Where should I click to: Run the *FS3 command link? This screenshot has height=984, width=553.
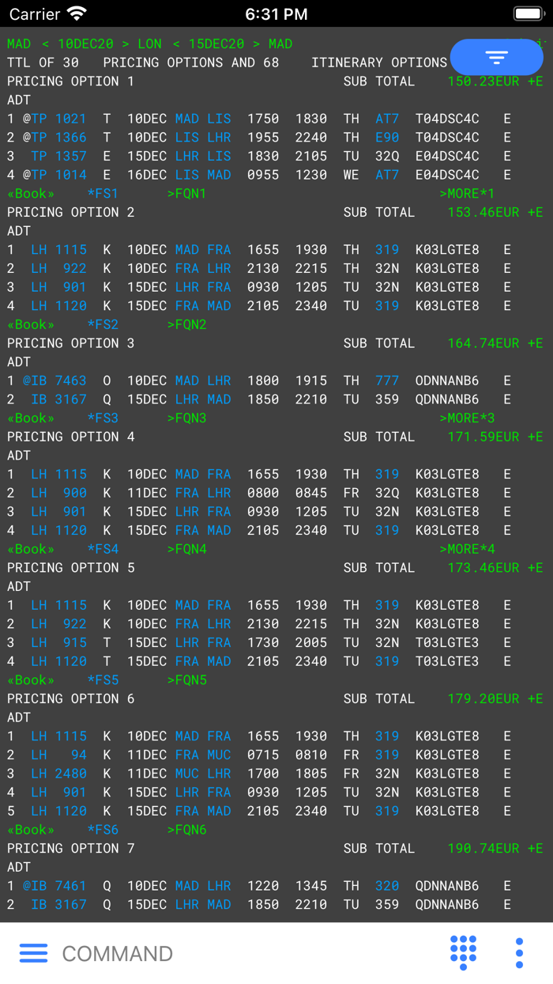pyautogui.click(x=103, y=418)
